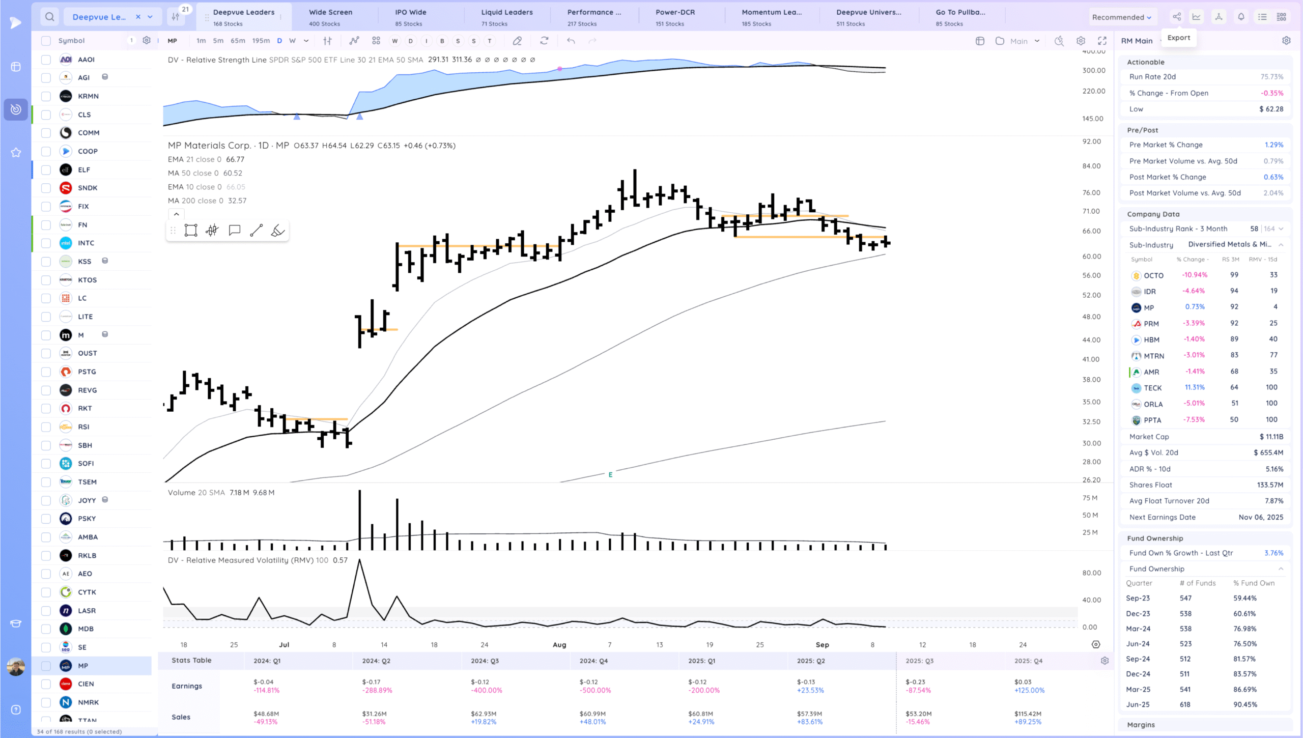Screen dimensions: 1303x738
Task: Open alerts bell icon
Action: click(1241, 17)
